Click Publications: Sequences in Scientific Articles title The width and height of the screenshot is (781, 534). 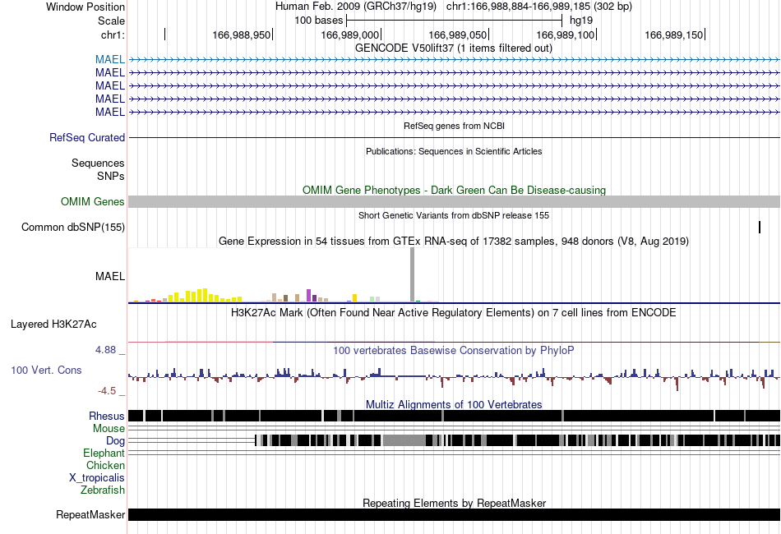pyautogui.click(x=454, y=151)
